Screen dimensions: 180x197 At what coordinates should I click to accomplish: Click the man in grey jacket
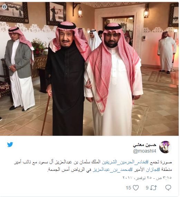[19, 69]
